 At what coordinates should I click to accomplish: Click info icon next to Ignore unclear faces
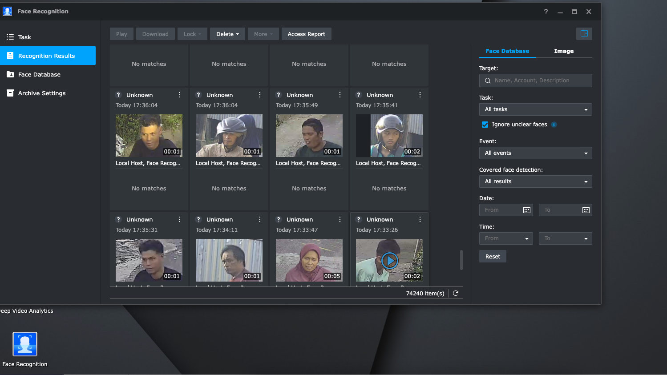click(554, 125)
